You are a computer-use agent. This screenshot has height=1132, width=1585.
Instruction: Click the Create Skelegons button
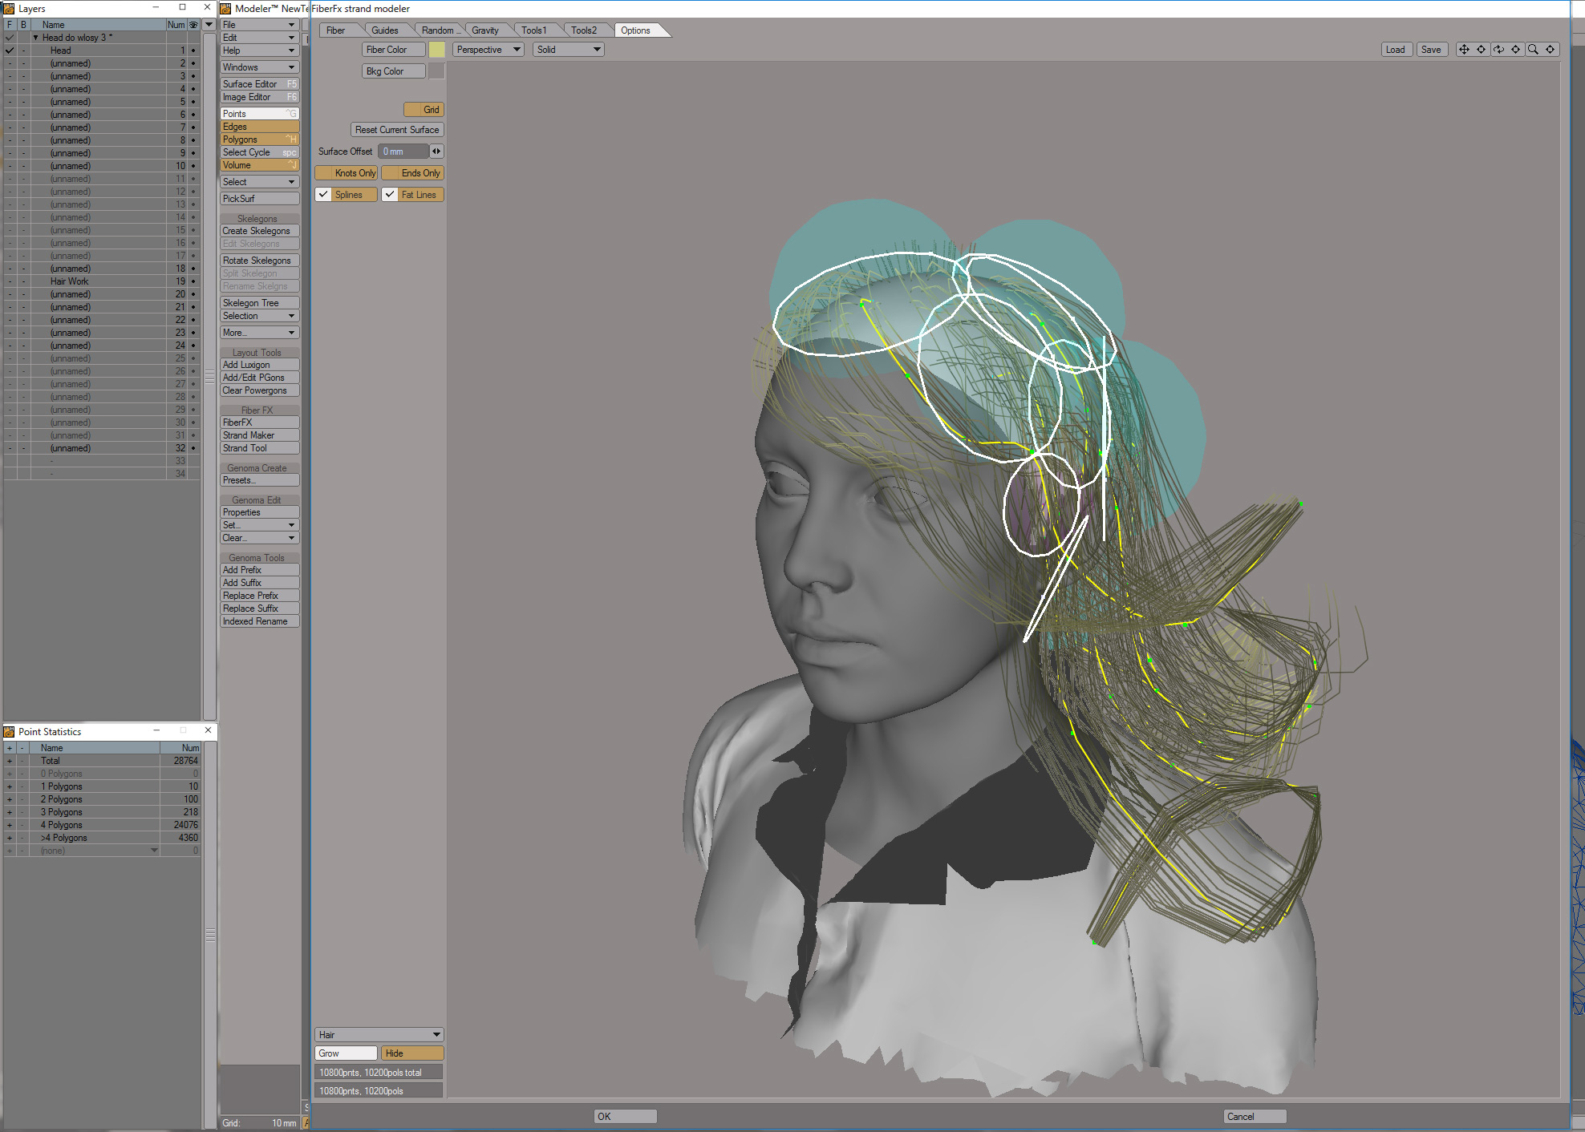click(260, 231)
